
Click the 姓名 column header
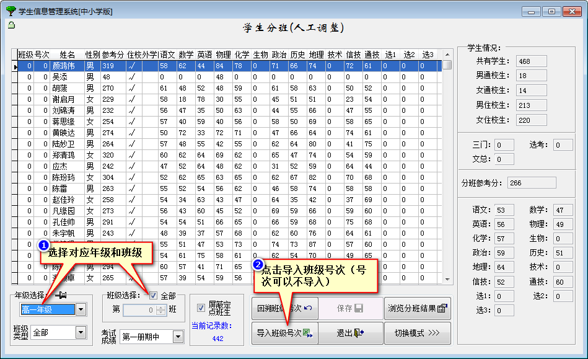(67, 55)
